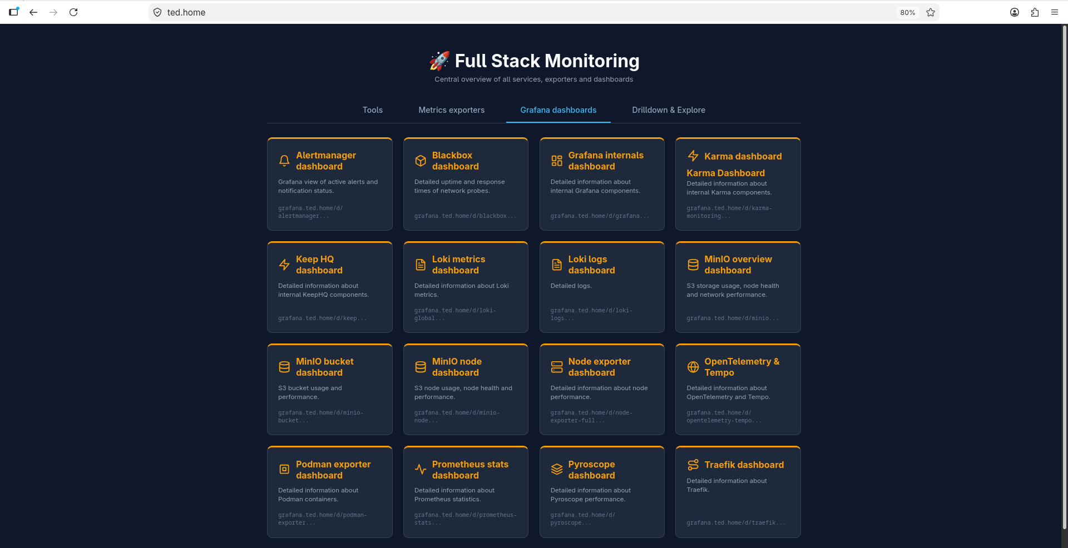Viewport: 1068px width, 548px height.
Task: Open the Keep HQ dashboard title
Action: point(319,265)
